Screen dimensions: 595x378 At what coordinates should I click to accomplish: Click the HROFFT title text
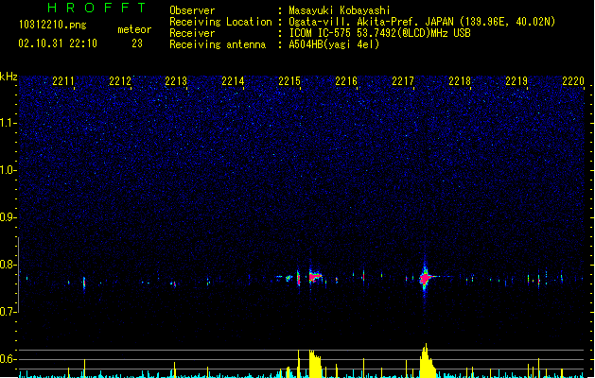tap(96, 8)
